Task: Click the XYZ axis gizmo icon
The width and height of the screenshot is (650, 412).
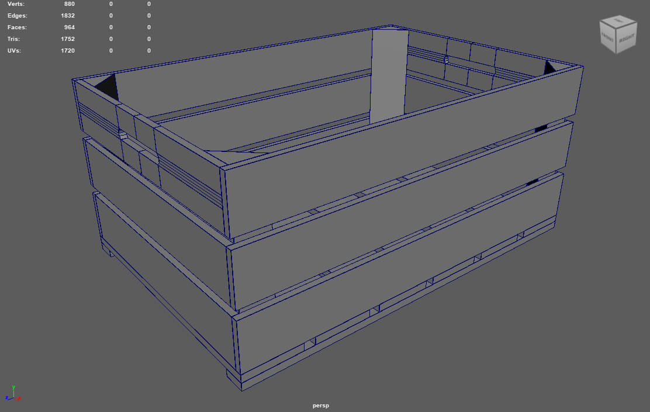Action: click(13, 393)
